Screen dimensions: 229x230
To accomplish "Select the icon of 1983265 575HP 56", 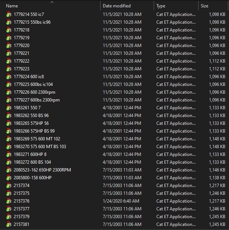I will point(9,123).
